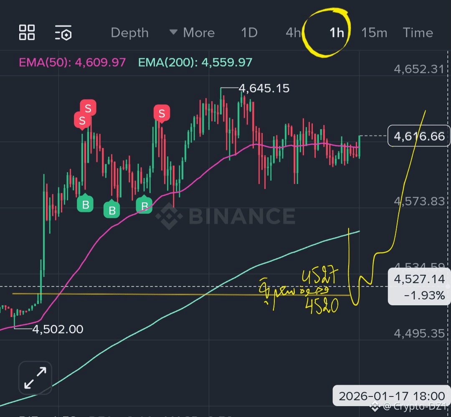The image size is (451, 417).
Task: Click the 4,645.15 high price marker
Action: [x=264, y=88]
